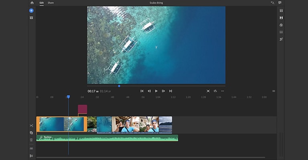Go to the Home screen
This screenshot has width=308, height=160.
click(x=32, y=3)
